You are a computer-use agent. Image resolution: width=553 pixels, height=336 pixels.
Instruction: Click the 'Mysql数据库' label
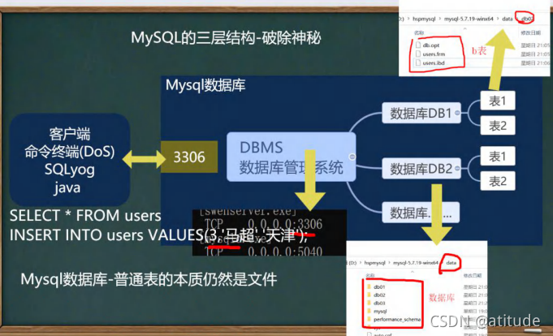click(x=205, y=85)
